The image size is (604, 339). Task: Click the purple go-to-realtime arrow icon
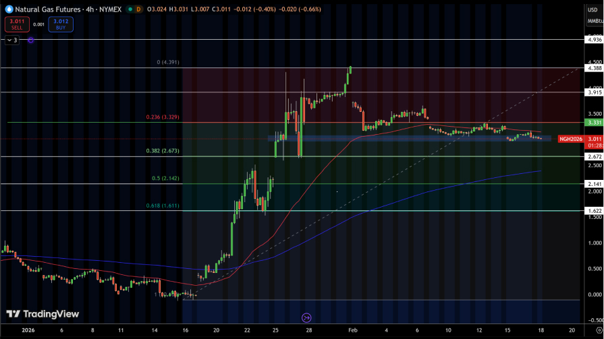pyautogui.click(x=306, y=317)
